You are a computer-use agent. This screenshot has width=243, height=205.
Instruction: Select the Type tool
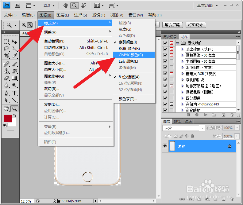tap(14, 93)
